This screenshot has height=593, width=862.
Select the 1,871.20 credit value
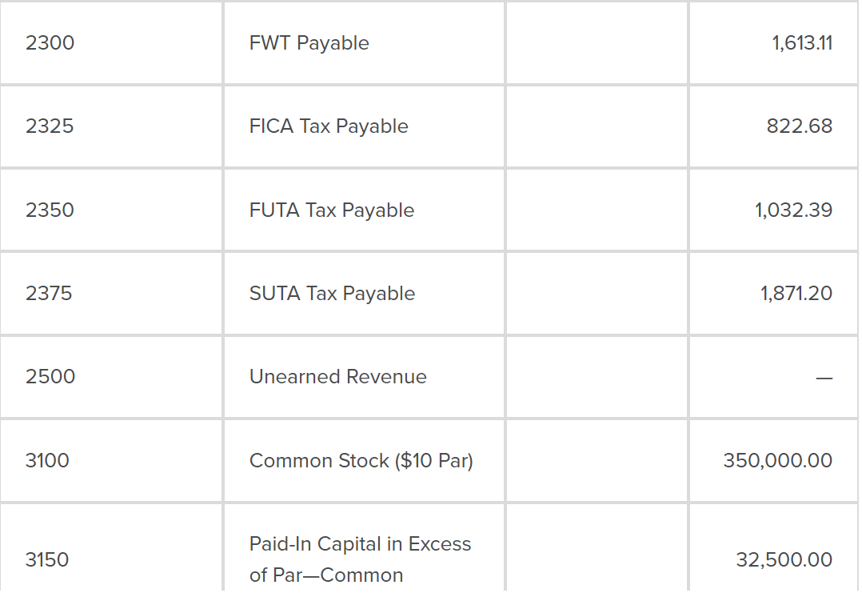pos(796,294)
